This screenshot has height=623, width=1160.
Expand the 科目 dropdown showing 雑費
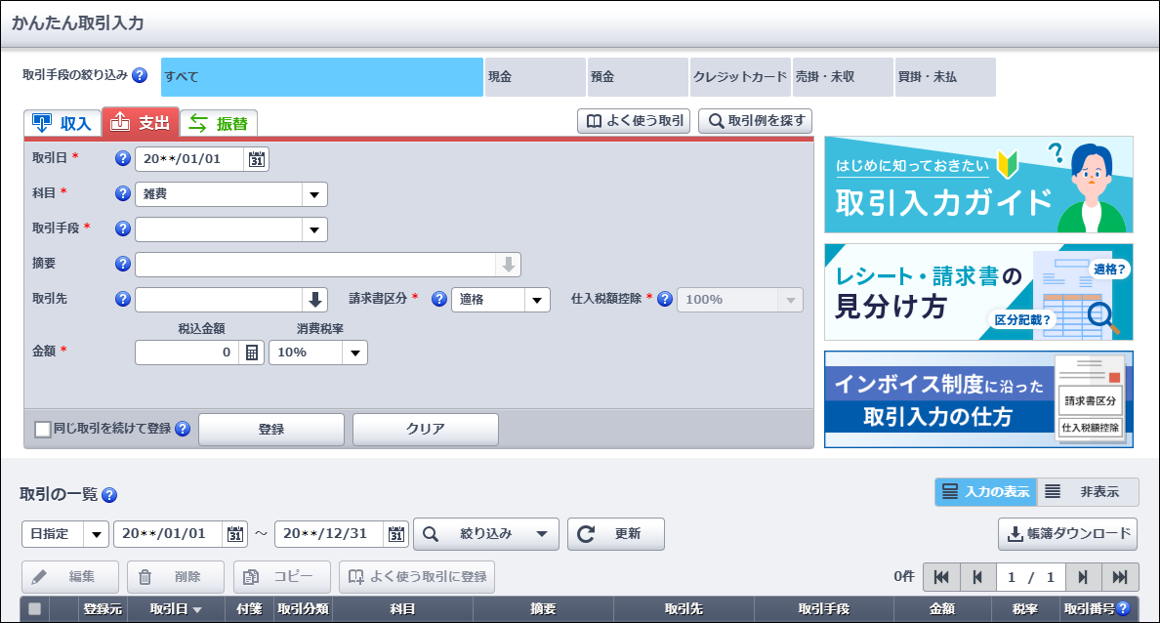click(314, 194)
